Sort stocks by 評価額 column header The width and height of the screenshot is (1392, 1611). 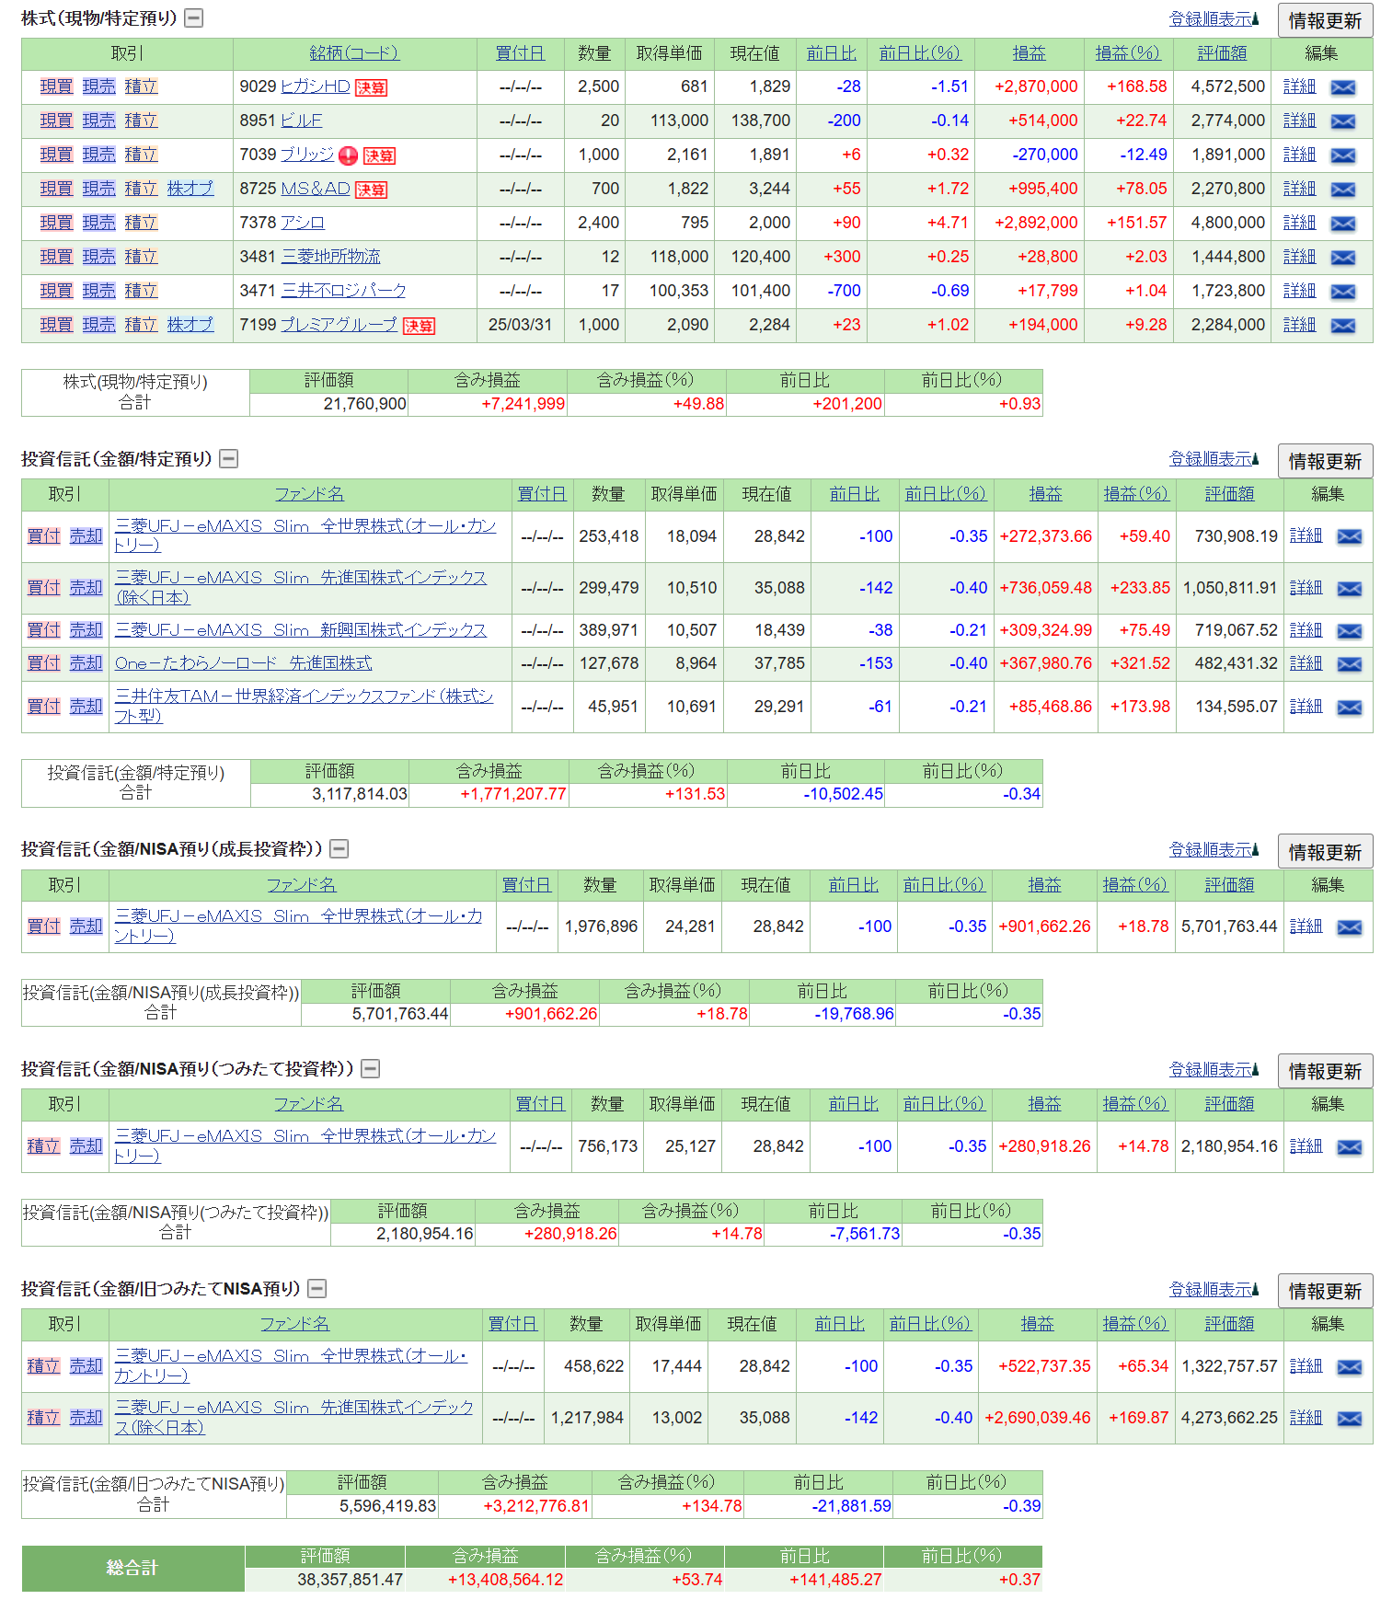(1222, 53)
